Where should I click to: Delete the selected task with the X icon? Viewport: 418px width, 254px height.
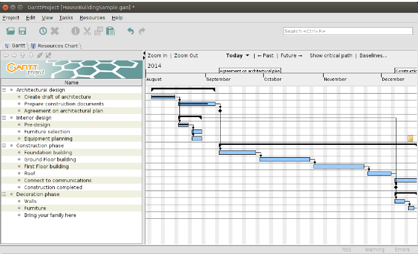[55, 31]
